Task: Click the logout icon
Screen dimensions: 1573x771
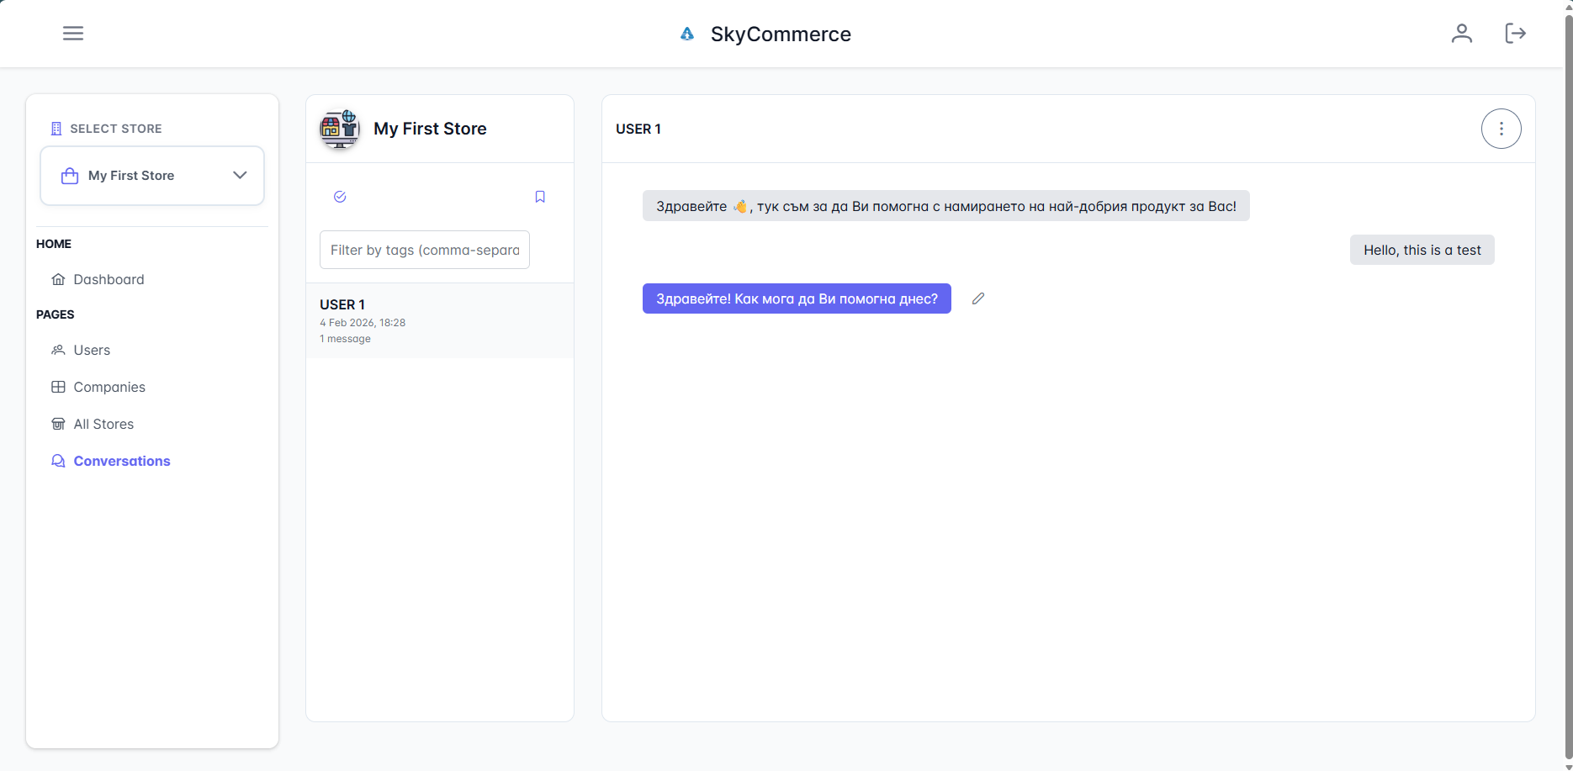Action: point(1515,34)
